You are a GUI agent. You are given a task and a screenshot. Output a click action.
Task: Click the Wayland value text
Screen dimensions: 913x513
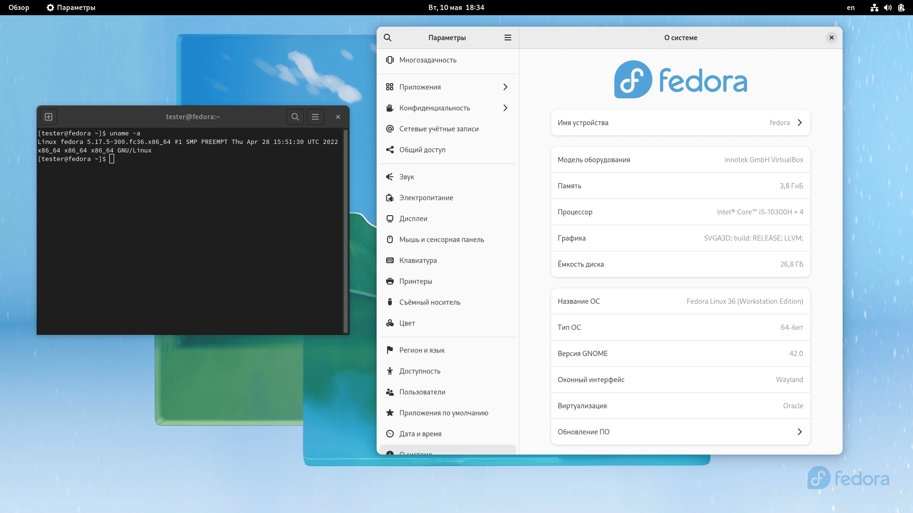point(789,380)
